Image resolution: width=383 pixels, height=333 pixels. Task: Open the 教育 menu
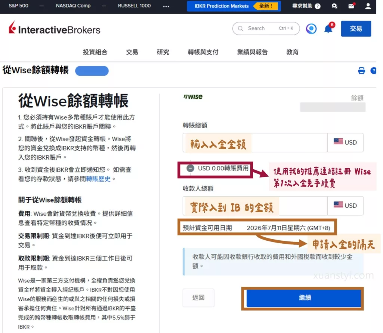tap(292, 52)
